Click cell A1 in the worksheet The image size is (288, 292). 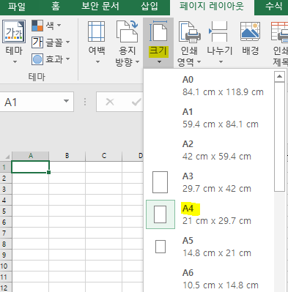coord(31,167)
